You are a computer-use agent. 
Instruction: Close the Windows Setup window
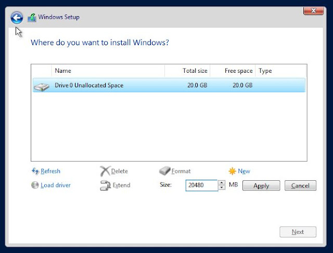[313, 10]
